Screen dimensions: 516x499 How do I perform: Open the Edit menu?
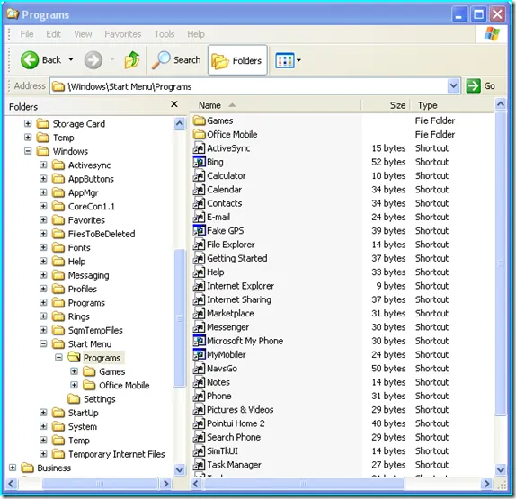pos(53,34)
